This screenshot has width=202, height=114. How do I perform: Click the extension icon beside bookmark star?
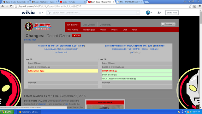point(195,6)
